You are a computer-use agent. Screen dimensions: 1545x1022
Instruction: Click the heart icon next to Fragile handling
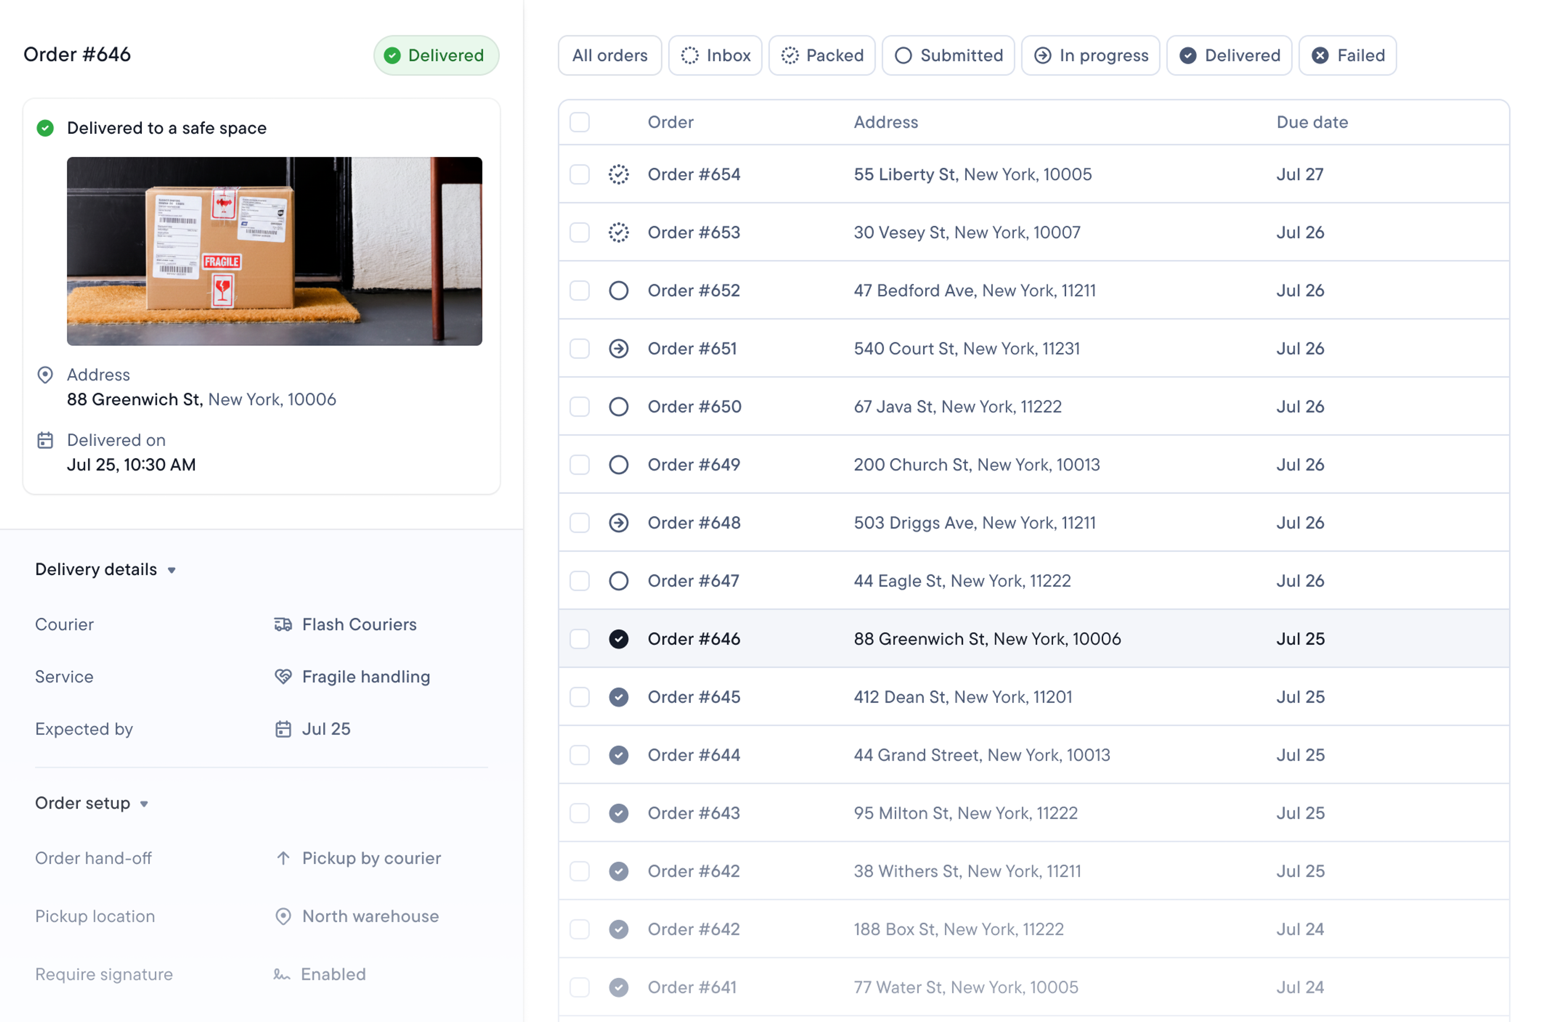pyautogui.click(x=283, y=677)
